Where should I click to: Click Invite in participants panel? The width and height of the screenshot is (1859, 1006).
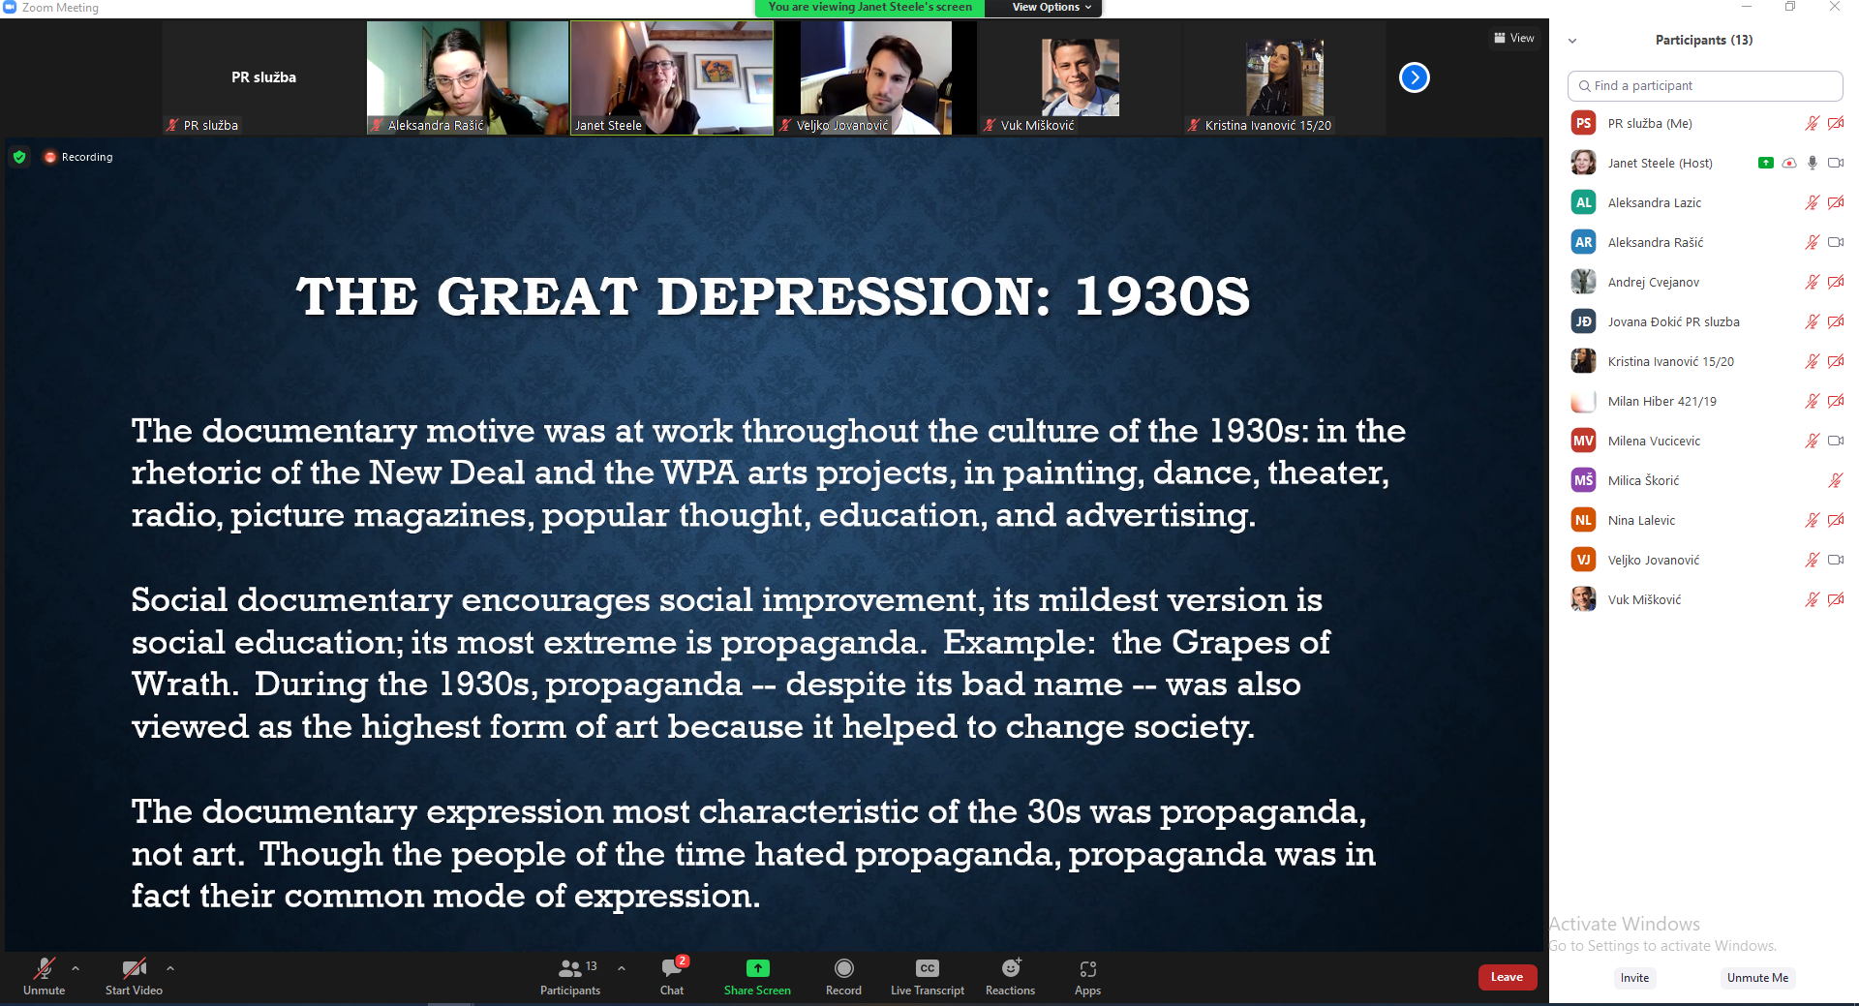[x=1634, y=978]
